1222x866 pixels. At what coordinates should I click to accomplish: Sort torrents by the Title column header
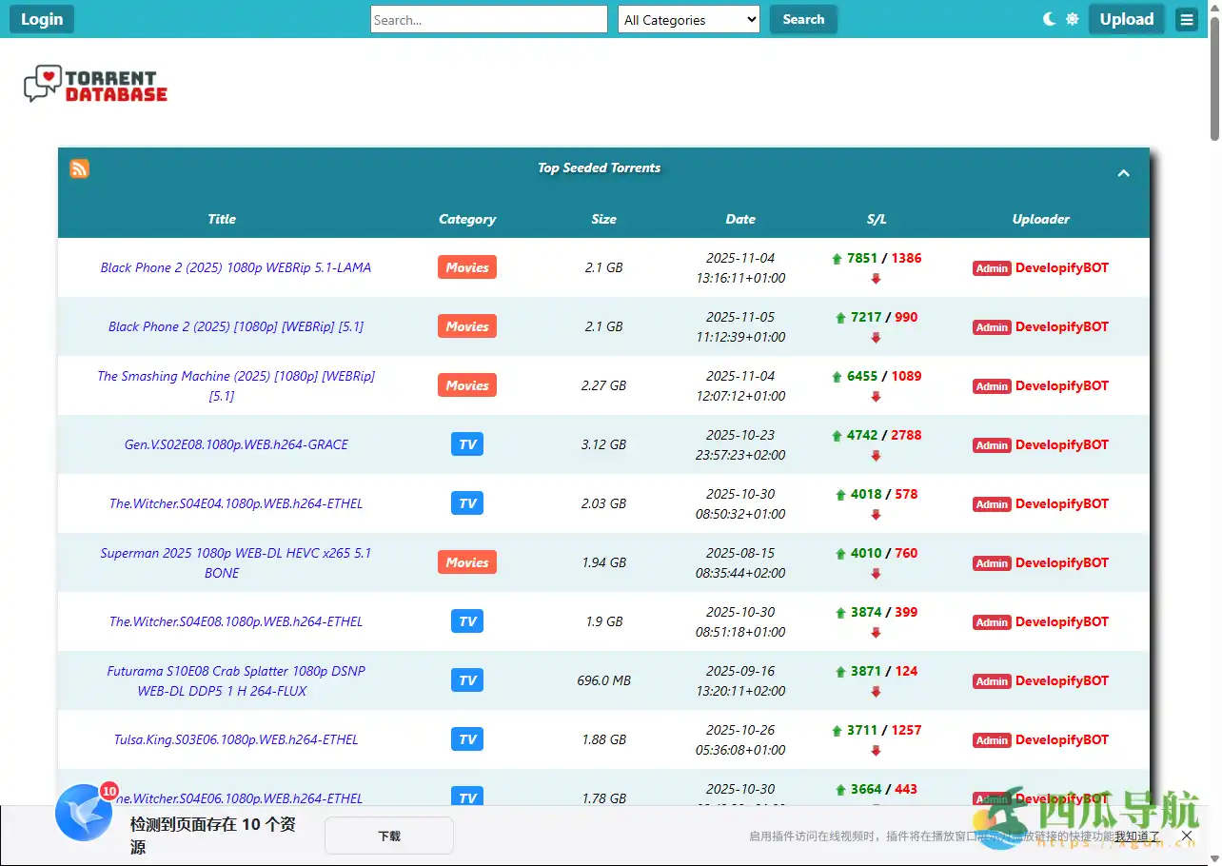221,219
